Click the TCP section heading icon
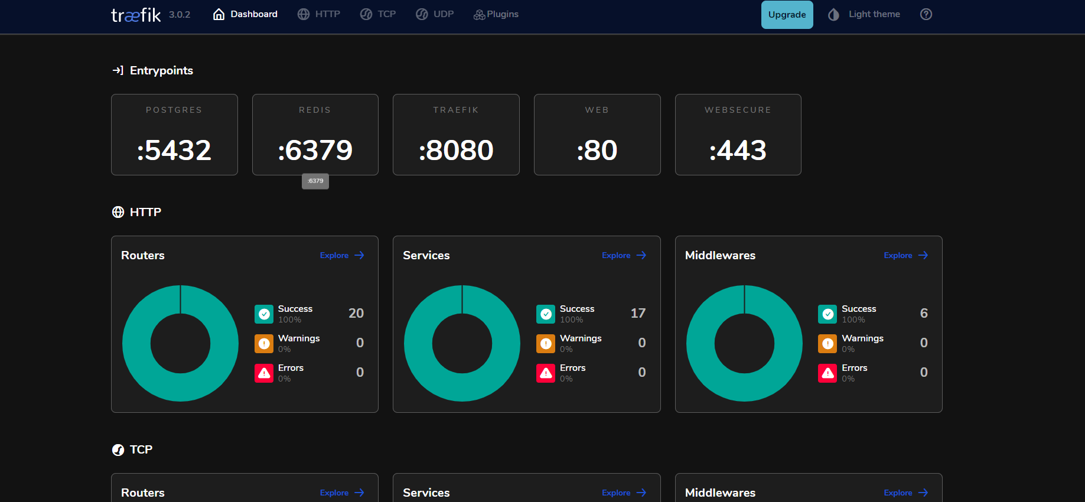Viewport: 1085px width, 502px height. coord(118,450)
